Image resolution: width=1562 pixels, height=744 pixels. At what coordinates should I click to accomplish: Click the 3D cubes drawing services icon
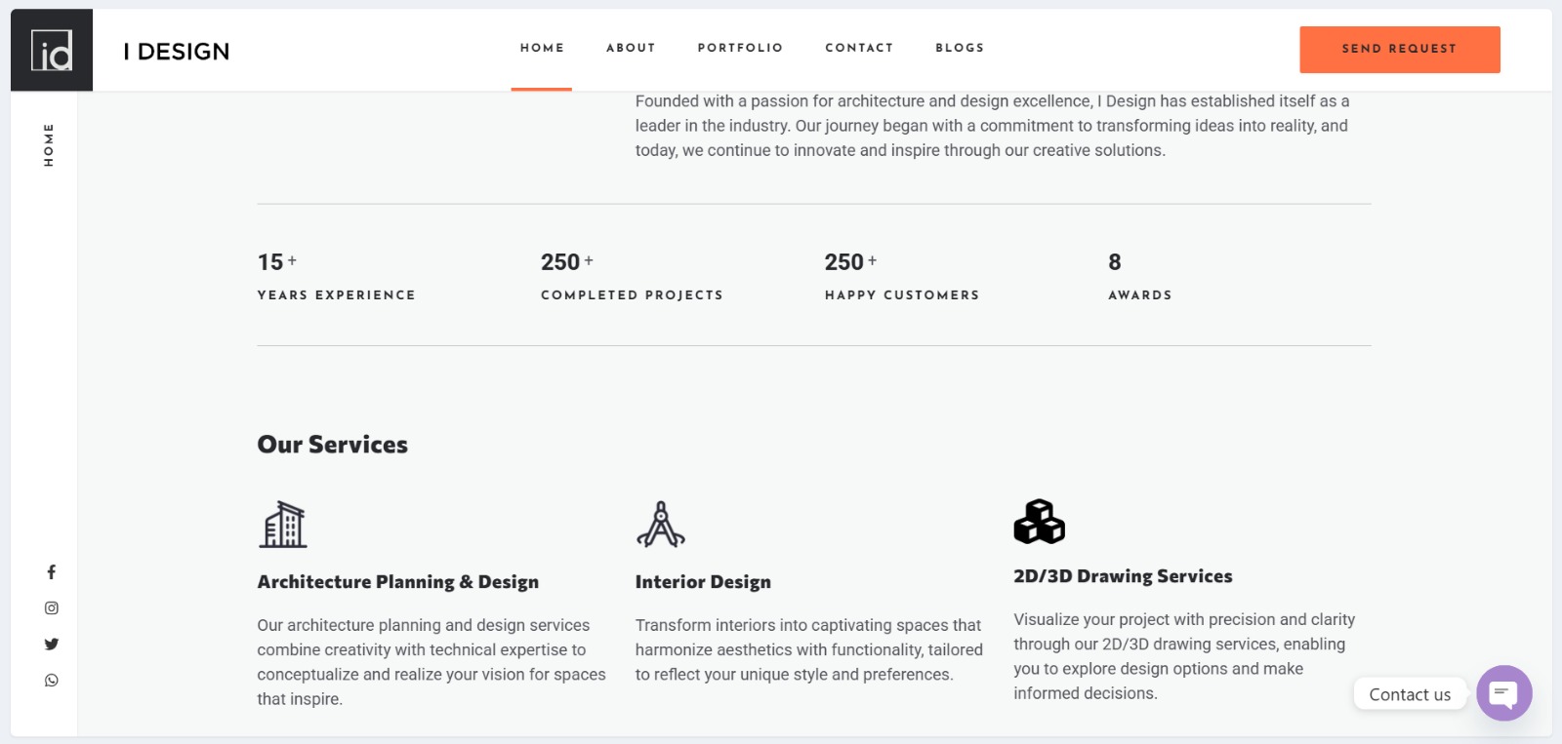1039,522
